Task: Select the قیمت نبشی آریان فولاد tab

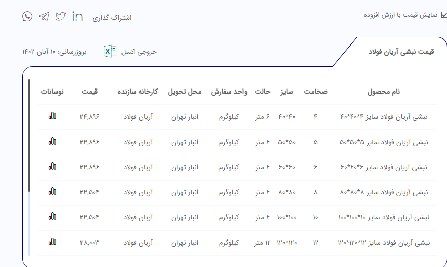Action: [400, 52]
